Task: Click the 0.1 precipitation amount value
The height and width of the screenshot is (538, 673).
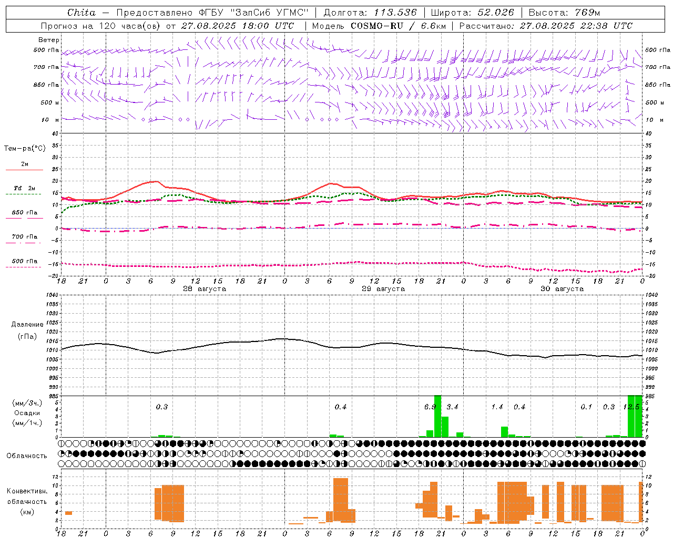Action: pos(586,407)
